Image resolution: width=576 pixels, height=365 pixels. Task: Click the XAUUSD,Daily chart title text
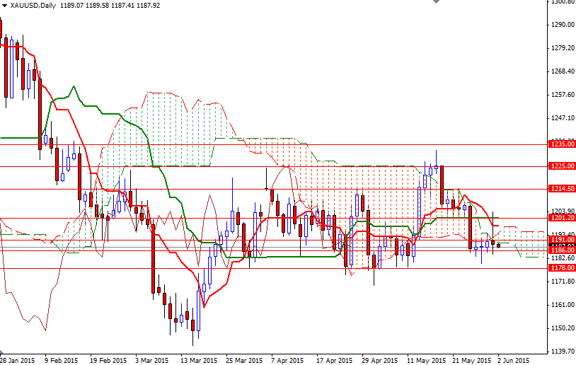click(33, 6)
